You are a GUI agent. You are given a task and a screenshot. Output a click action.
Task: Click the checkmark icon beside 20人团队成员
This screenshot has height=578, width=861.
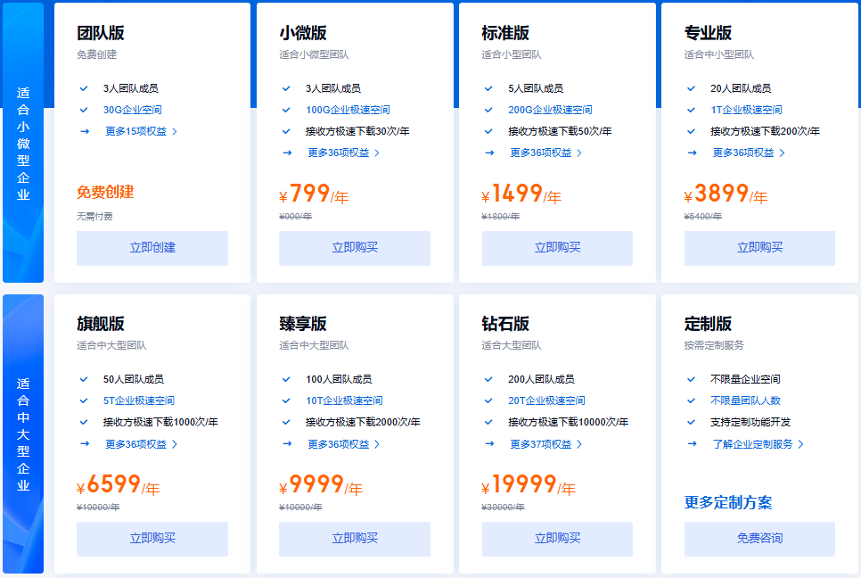tap(692, 88)
